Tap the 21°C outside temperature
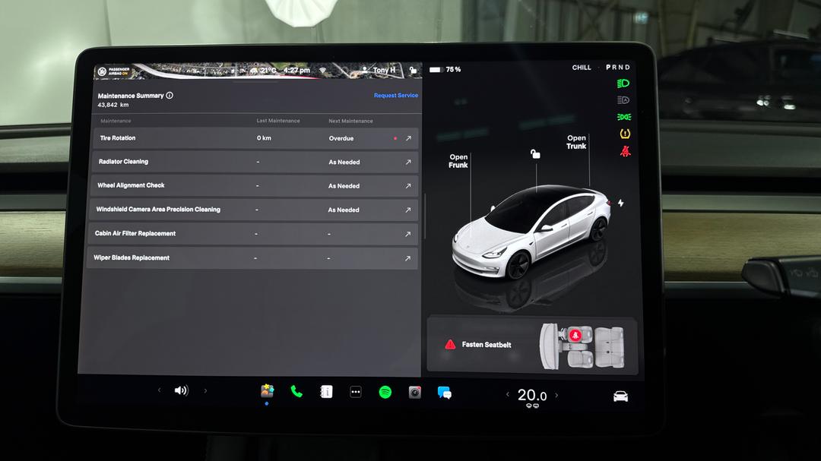Screen dimensions: 821x461 pyautogui.click(x=268, y=70)
